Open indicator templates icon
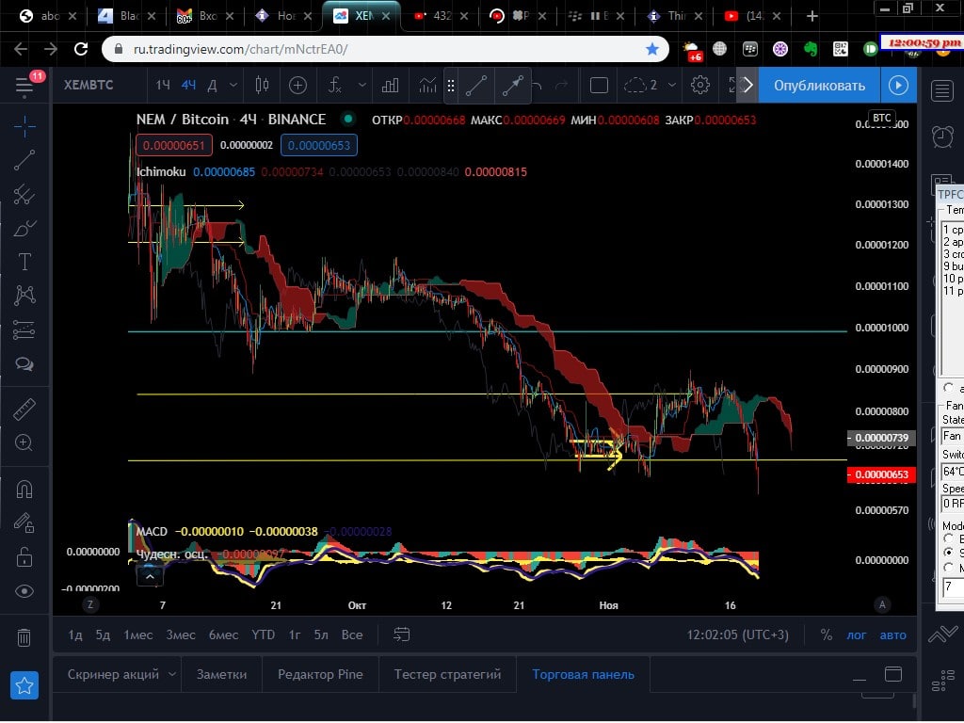The width and height of the screenshot is (964, 723). click(x=427, y=86)
